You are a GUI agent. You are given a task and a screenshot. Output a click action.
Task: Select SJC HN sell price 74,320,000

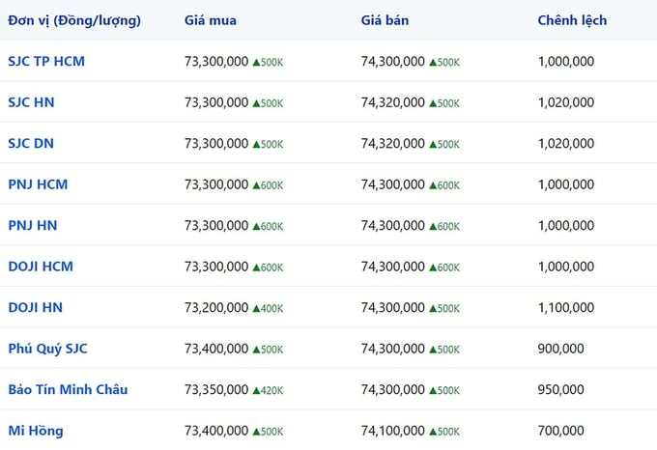point(393,102)
